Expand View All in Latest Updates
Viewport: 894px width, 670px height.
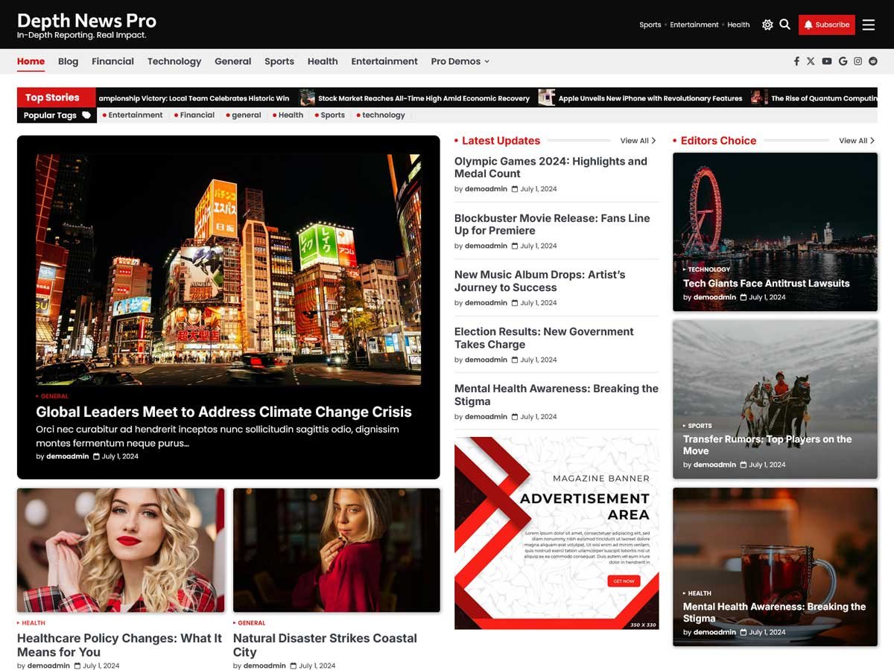click(x=638, y=141)
